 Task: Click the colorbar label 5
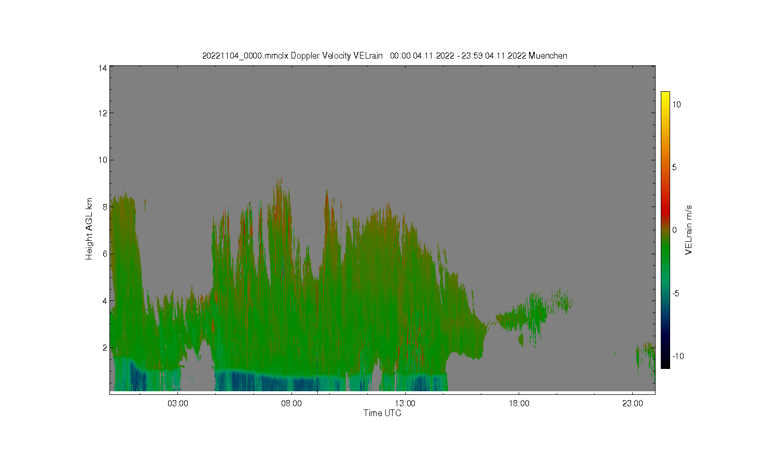pyautogui.click(x=675, y=167)
